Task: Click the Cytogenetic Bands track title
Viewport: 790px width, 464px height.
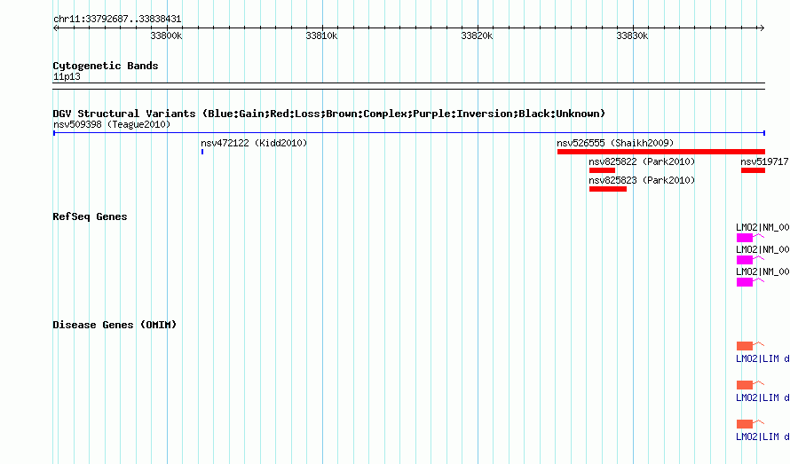Action: (106, 66)
